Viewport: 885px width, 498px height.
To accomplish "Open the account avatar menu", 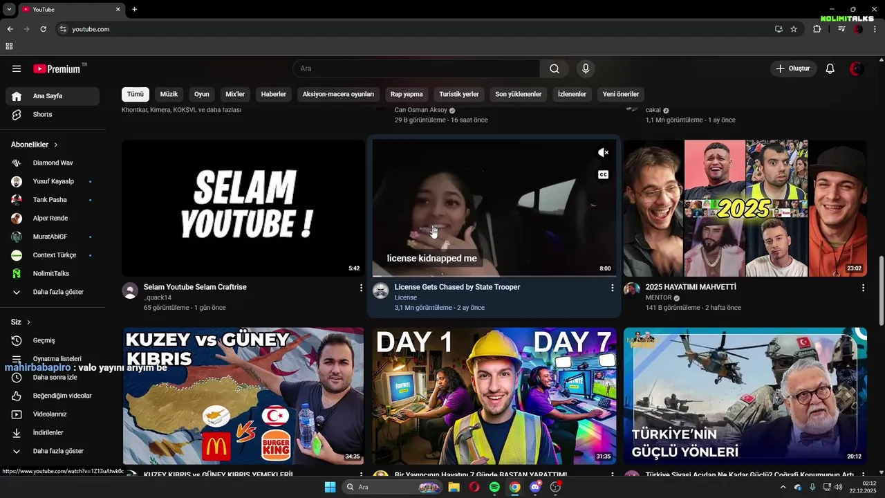I will 857,68.
